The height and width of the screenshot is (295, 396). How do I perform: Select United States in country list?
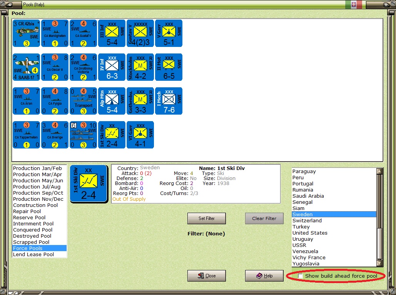click(334, 233)
